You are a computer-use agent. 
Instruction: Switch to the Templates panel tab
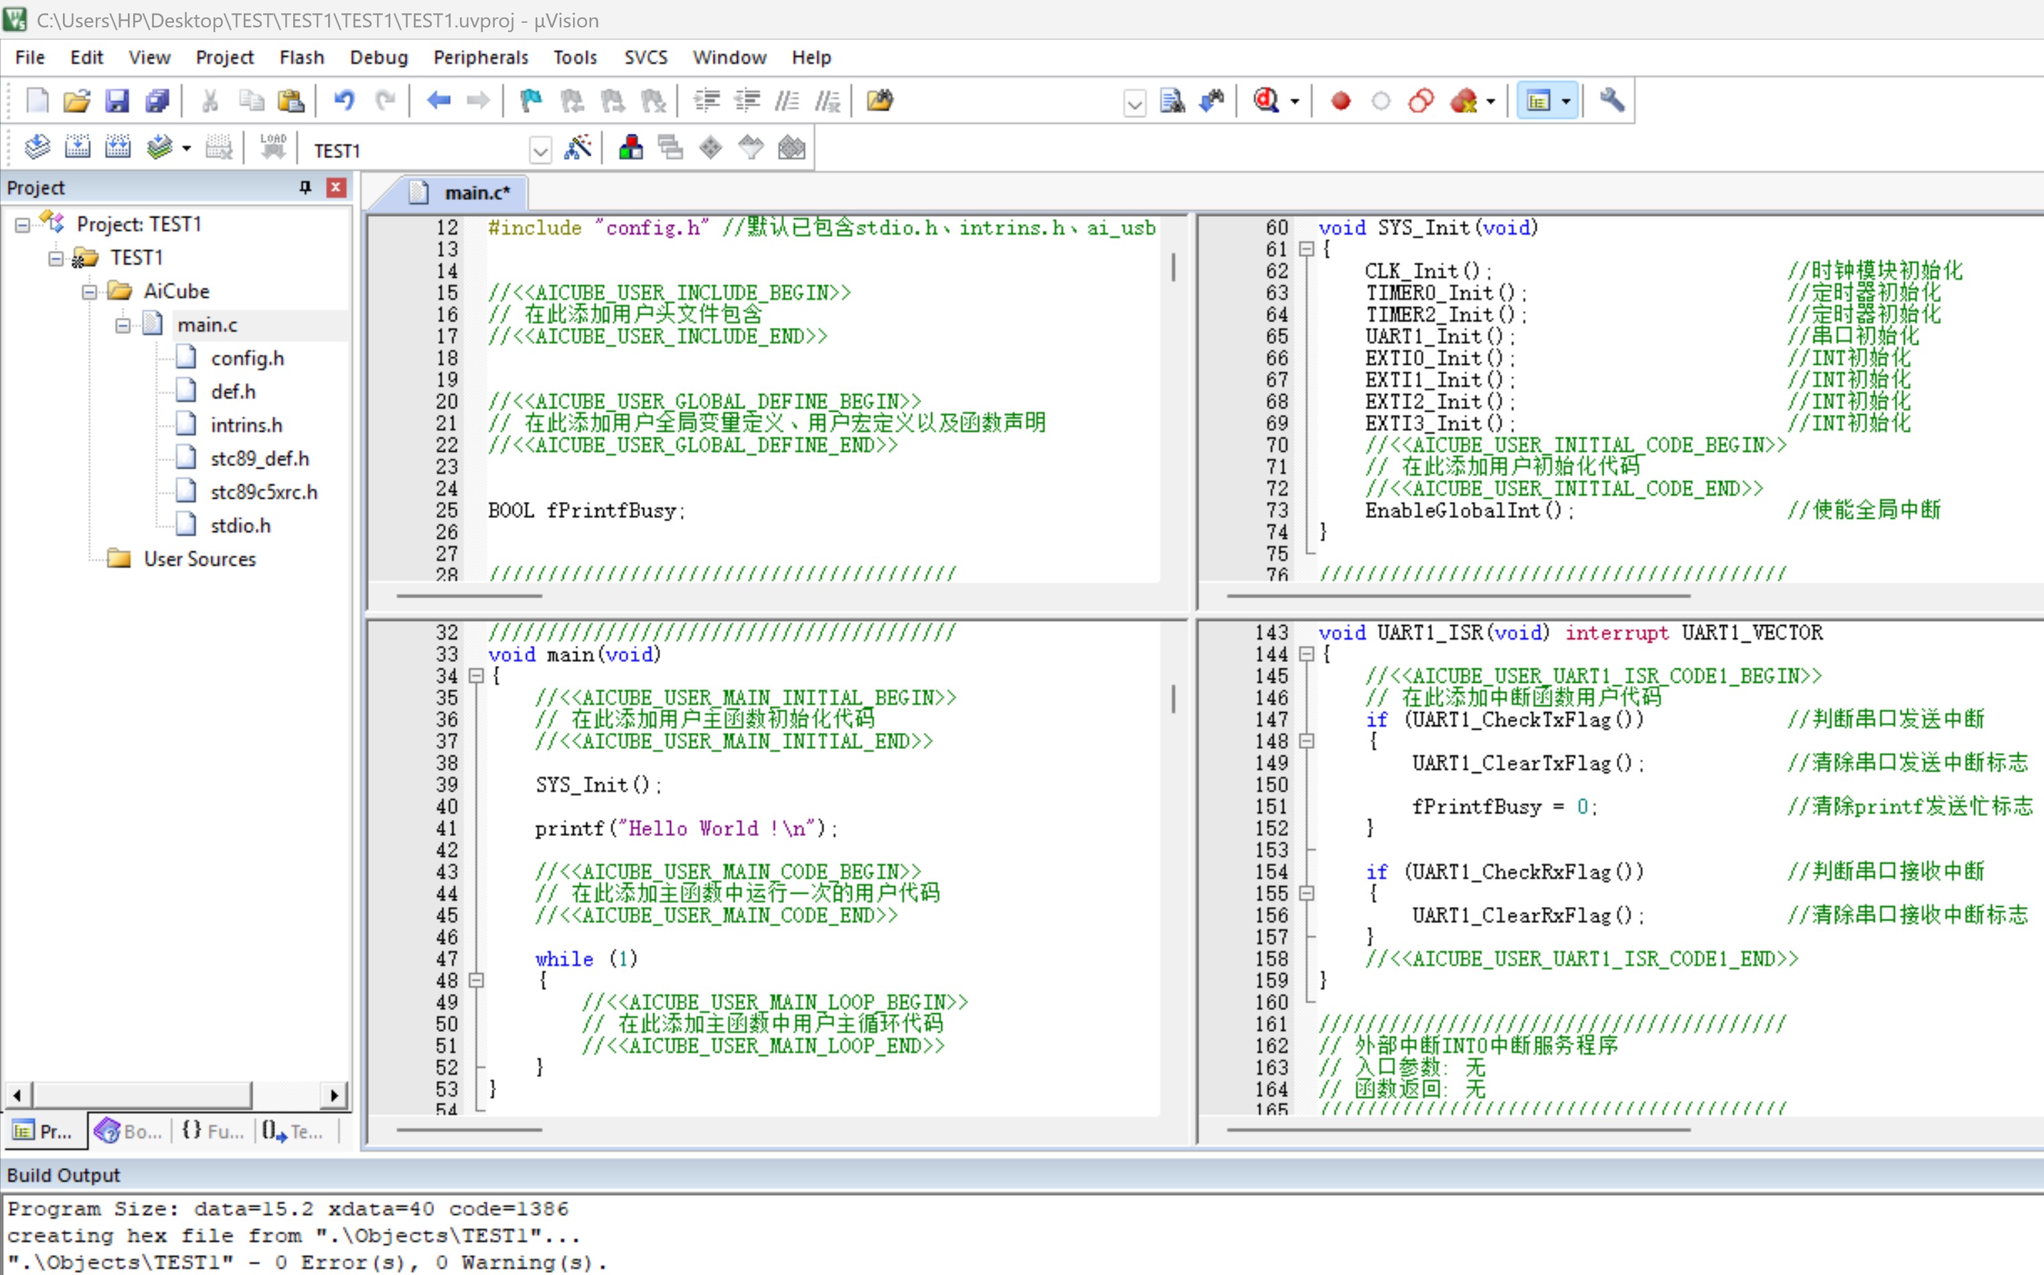(293, 1132)
